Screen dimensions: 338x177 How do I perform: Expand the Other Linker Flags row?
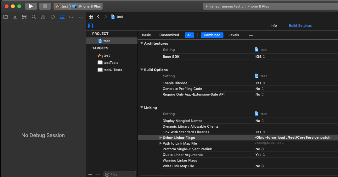[161, 138]
